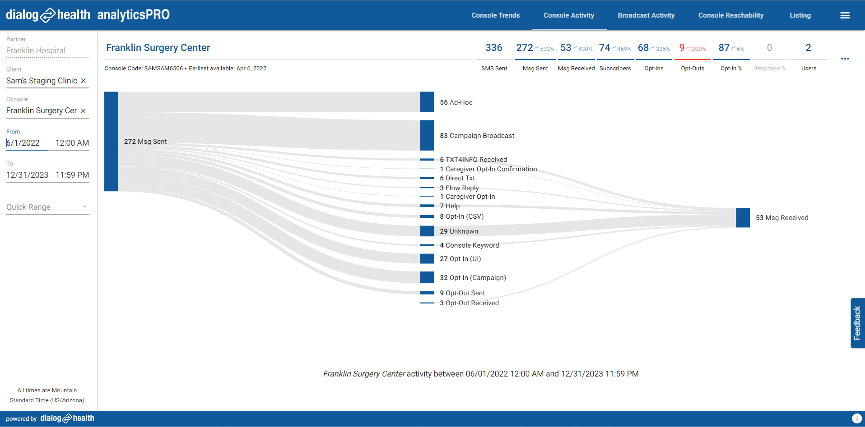Click the powered by dialog health footer logo
This screenshot has height=427, width=865.
coord(50,418)
